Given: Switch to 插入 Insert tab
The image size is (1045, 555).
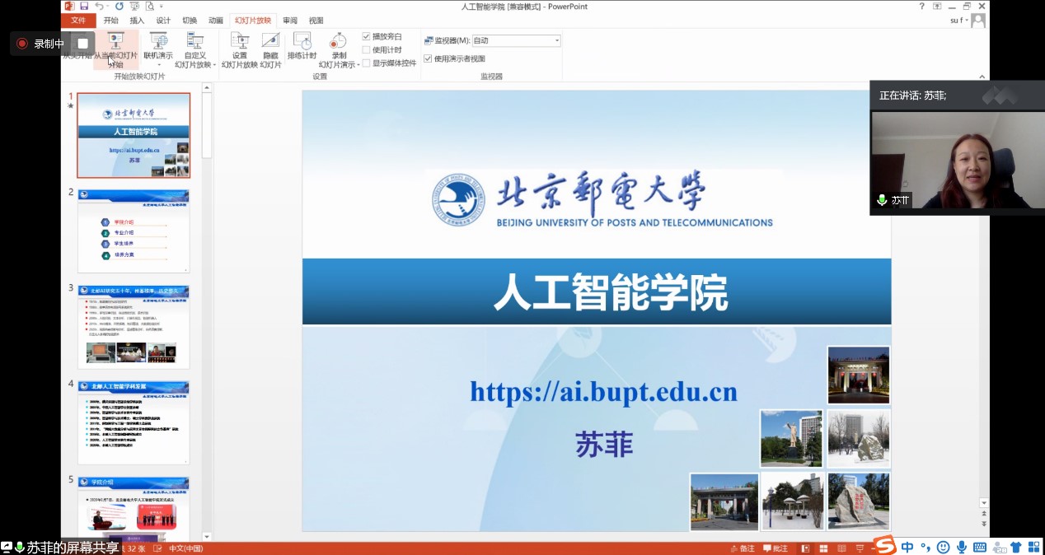Looking at the screenshot, I should point(137,21).
